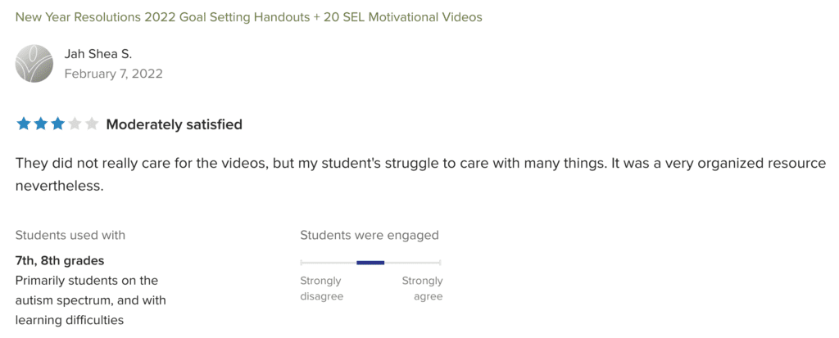
Task: Click the blue engagement slider indicator
Action: pos(370,263)
